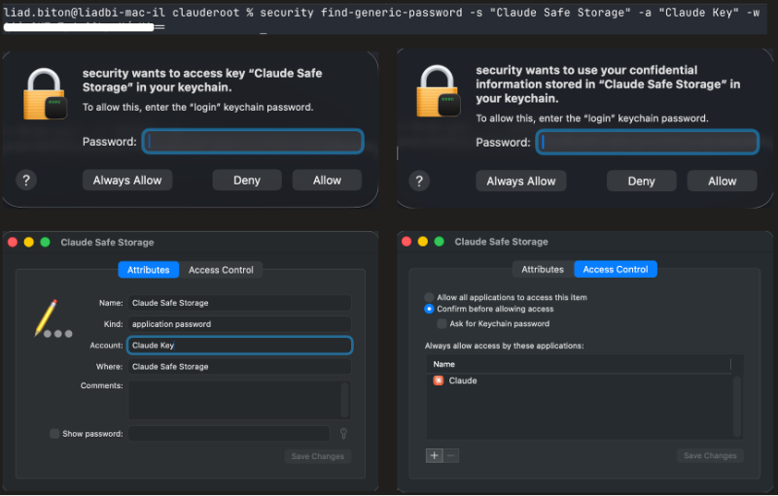This screenshot has height=496, width=778.
Task: Click the plus button to add application
Action: (434, 455)
